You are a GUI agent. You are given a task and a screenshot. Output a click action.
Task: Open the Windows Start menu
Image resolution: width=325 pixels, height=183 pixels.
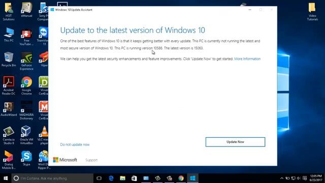6,178
